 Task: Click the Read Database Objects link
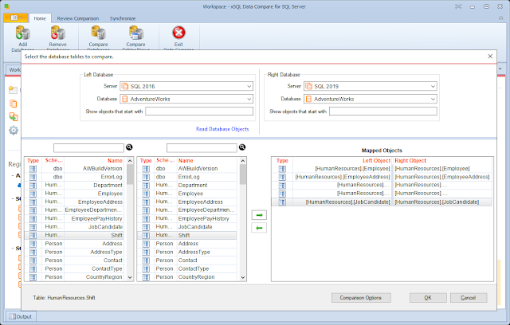[x=222, y=129]
